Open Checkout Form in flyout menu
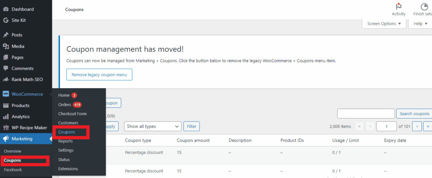This screenshot has width=432, height=178. (x=72, y=114)
